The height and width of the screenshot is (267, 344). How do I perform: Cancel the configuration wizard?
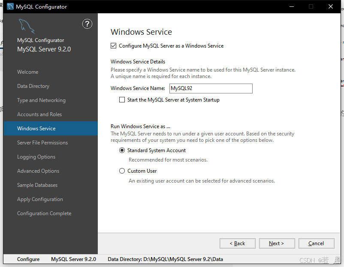tap(317, 243)
